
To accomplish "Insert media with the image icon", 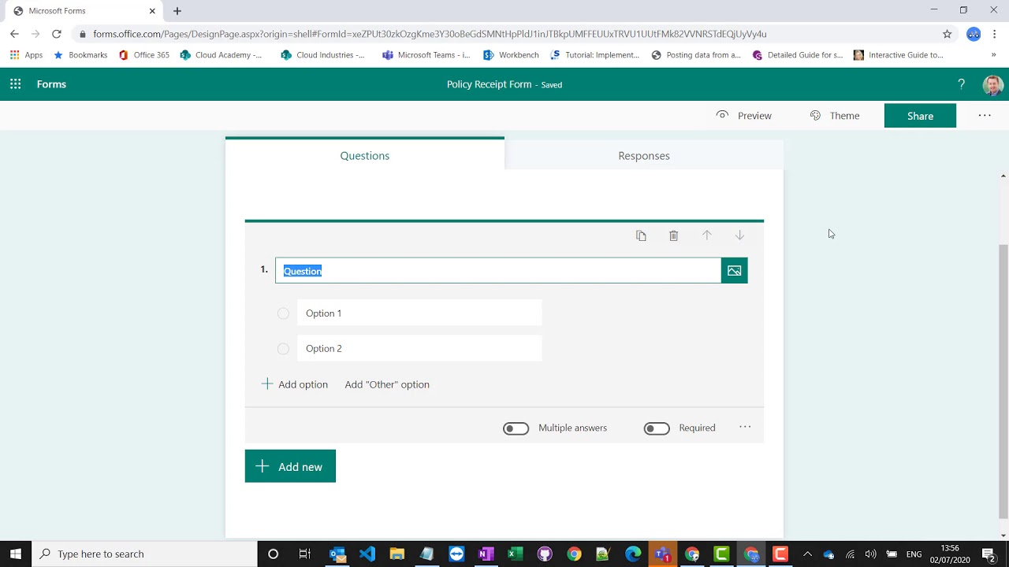I will click(734, 270).
